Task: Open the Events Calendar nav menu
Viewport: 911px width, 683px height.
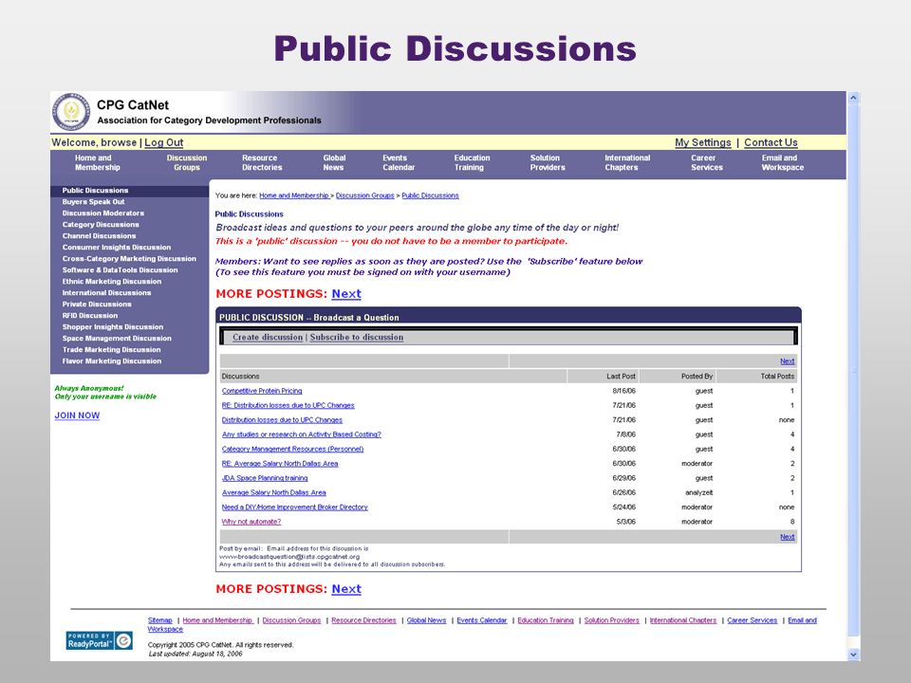Action: (399, 162)
